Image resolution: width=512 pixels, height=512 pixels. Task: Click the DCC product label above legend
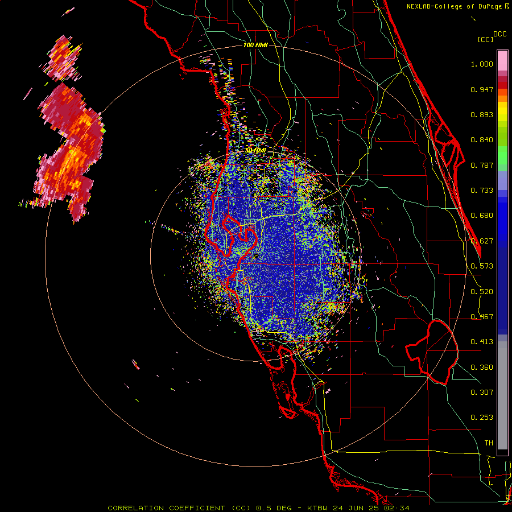[499, 34]
